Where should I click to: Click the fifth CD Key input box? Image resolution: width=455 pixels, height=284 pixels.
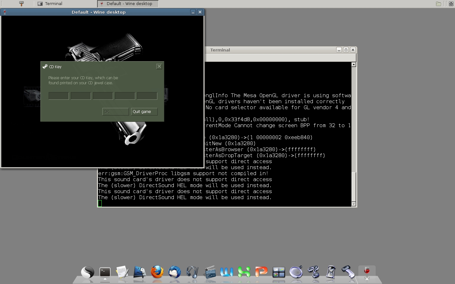[147, 96]
